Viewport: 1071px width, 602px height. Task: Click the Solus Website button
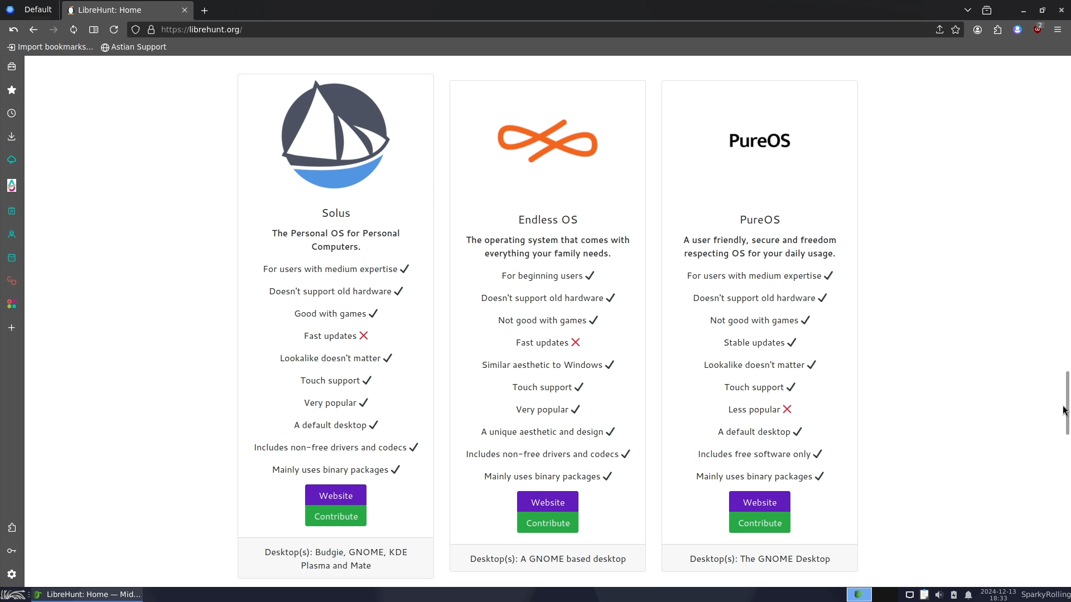(336, 496)
